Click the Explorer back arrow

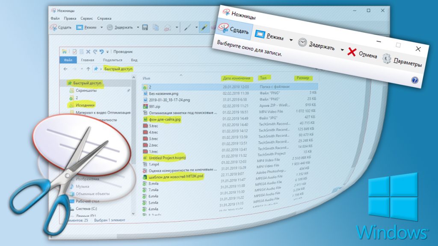(x=65, y=69)
